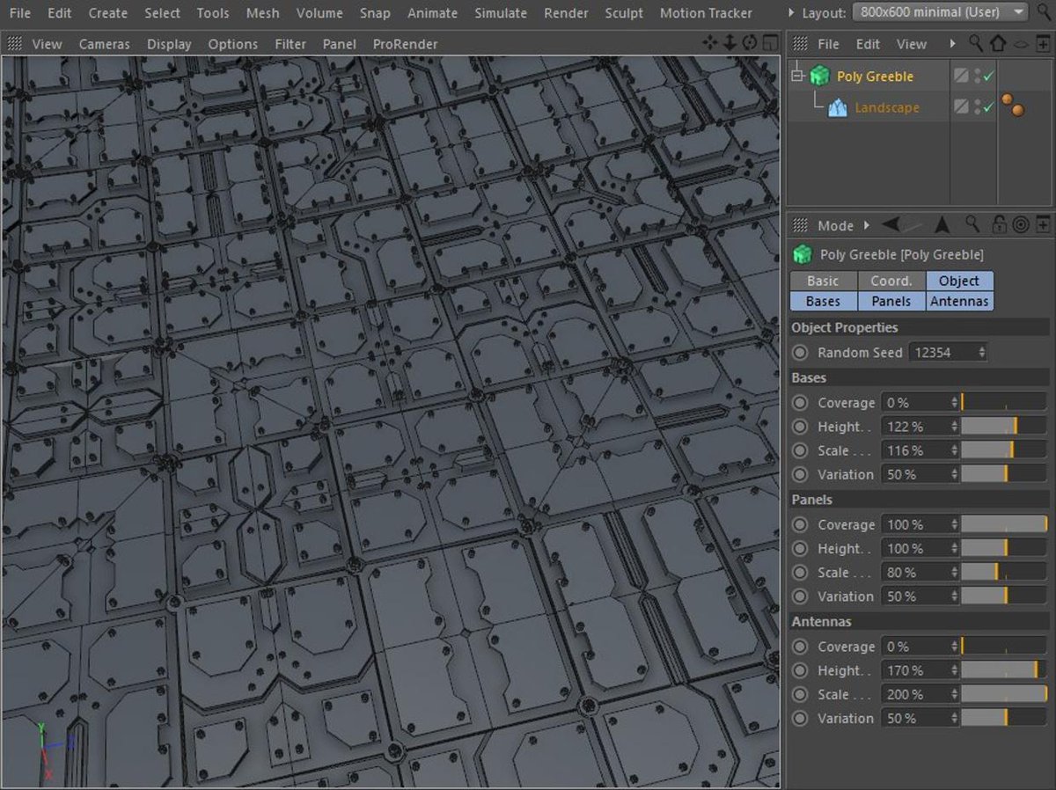This screenshot has height=790, width=1056.
Task: Click the viewport move camera icon
Action: tap(710, 43)
